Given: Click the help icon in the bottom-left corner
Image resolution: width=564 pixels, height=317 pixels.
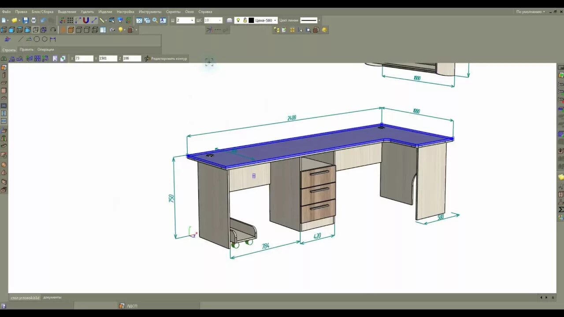Looking at the screenshot, I should click(4, 306).
